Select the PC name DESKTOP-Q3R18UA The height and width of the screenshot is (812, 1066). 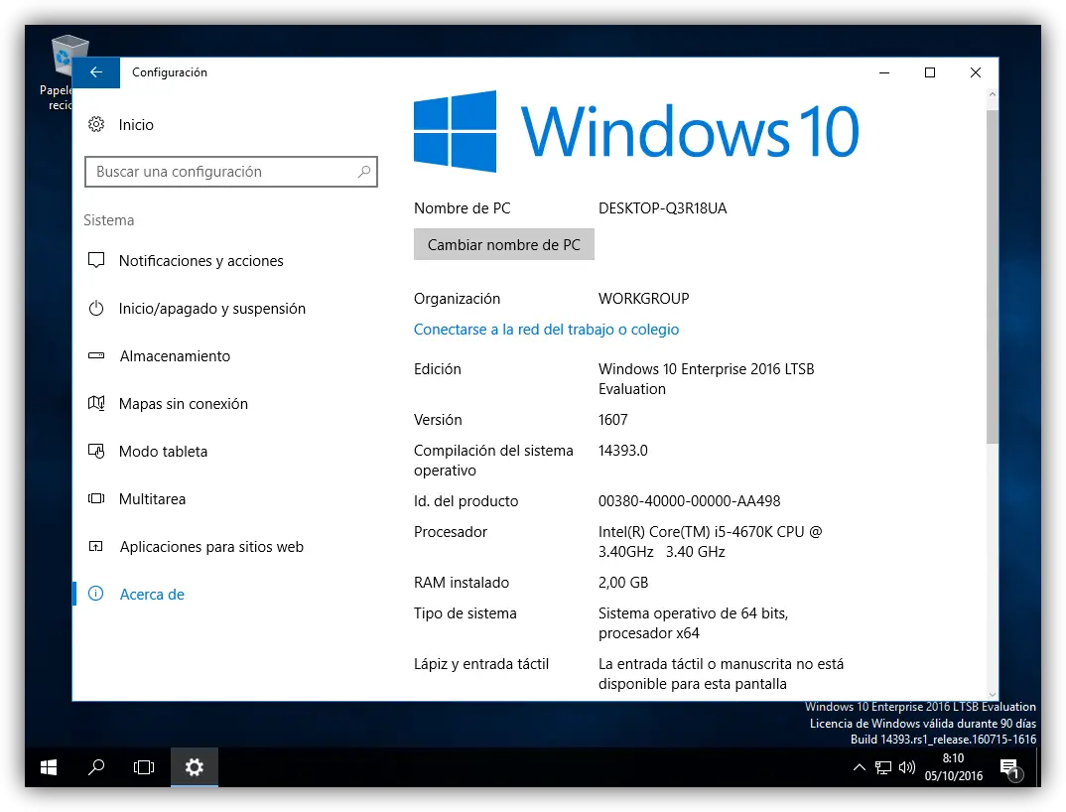662,208
